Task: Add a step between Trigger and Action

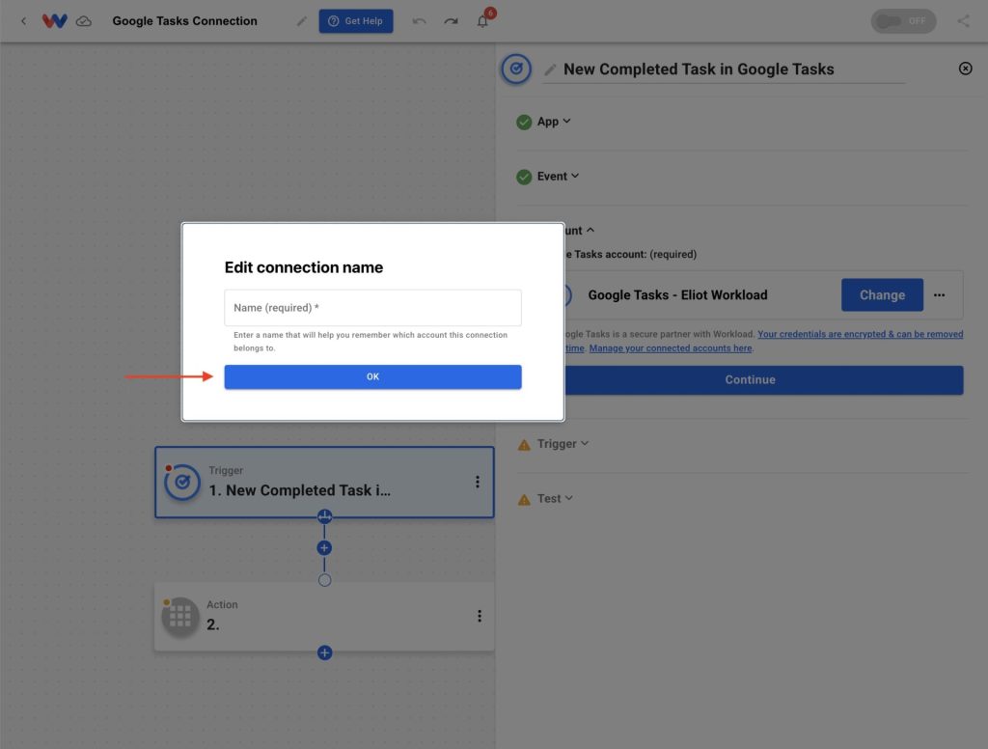Action: (324, 548)
